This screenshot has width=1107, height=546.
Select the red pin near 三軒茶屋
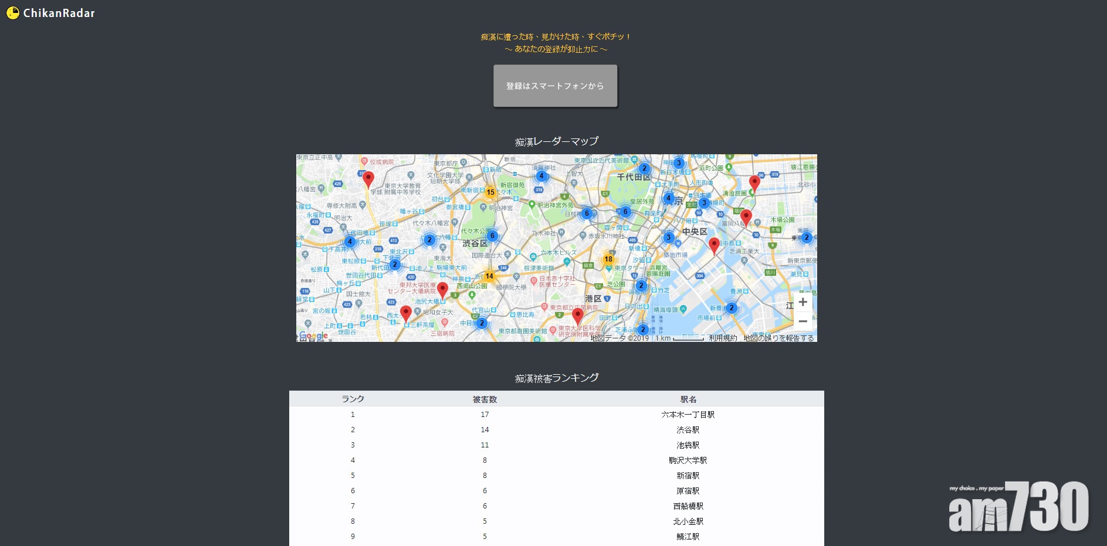pos(405,313)
